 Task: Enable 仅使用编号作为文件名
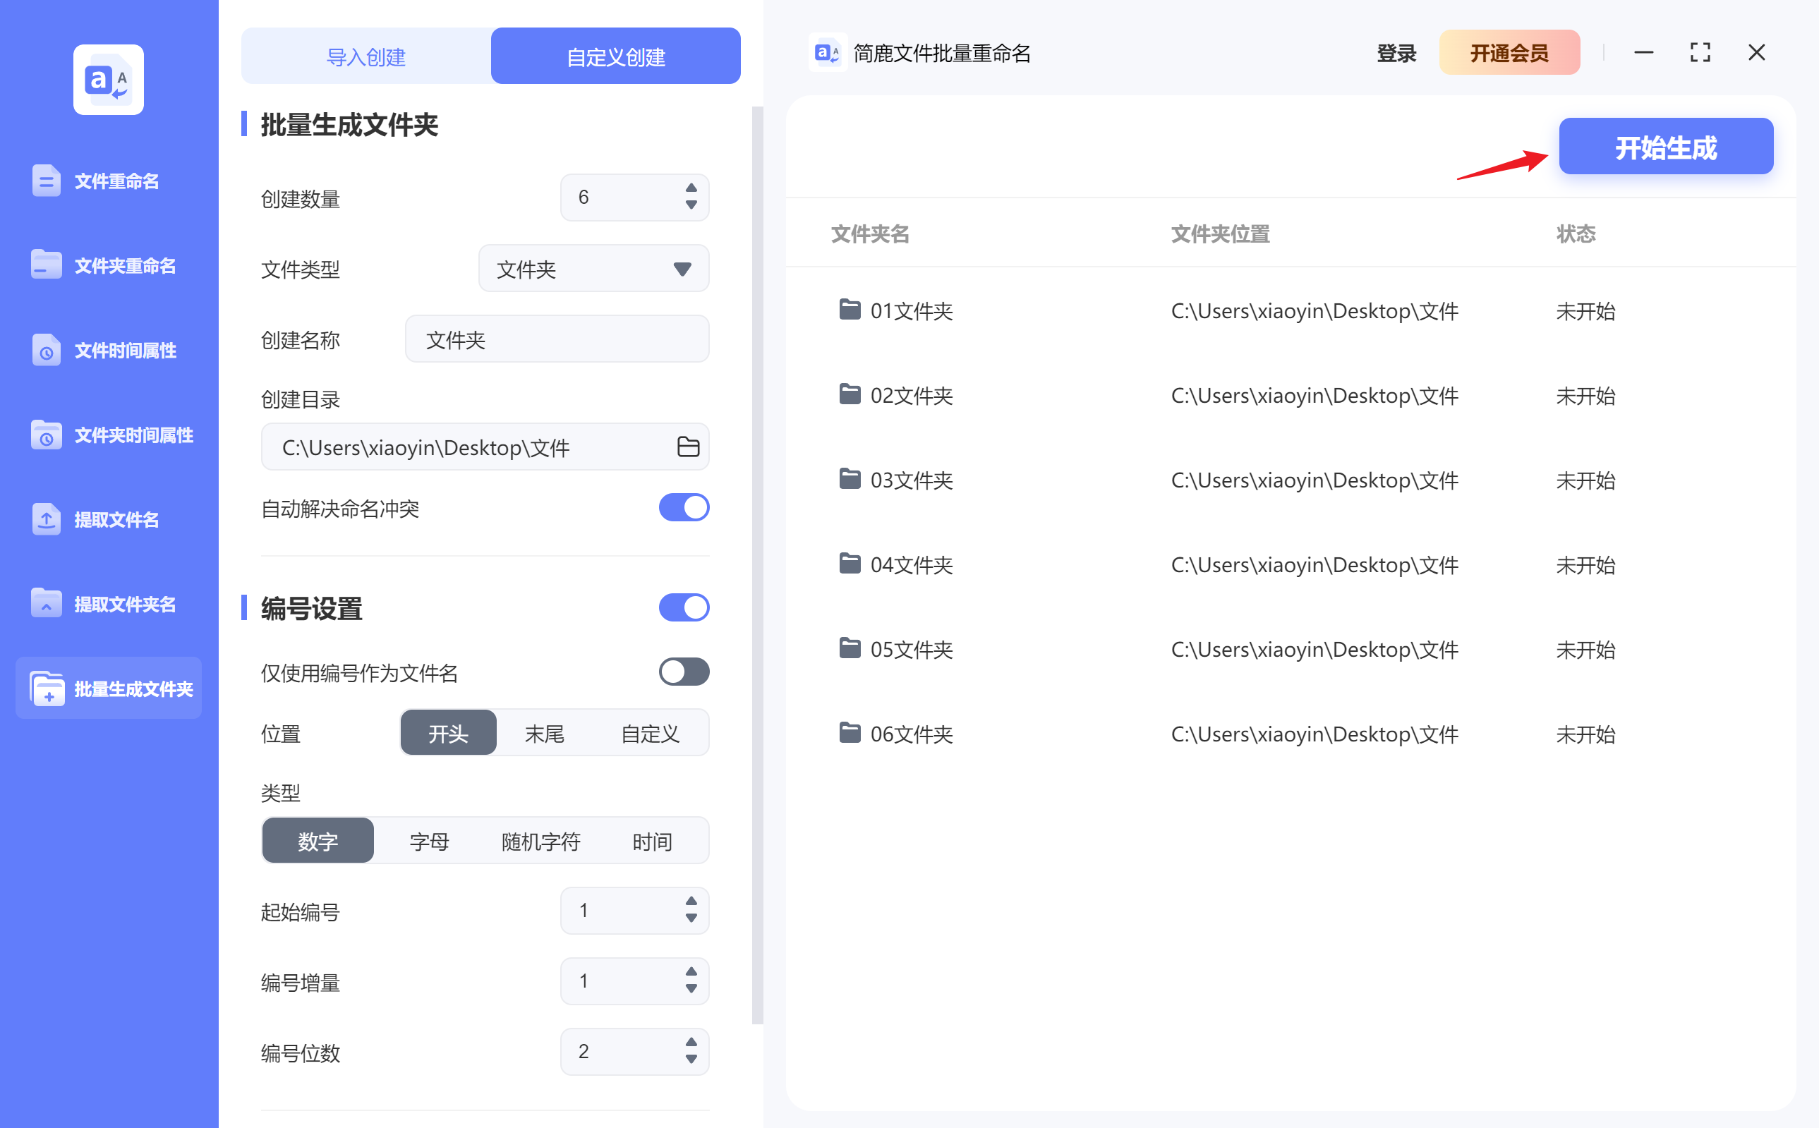[683, 672]
